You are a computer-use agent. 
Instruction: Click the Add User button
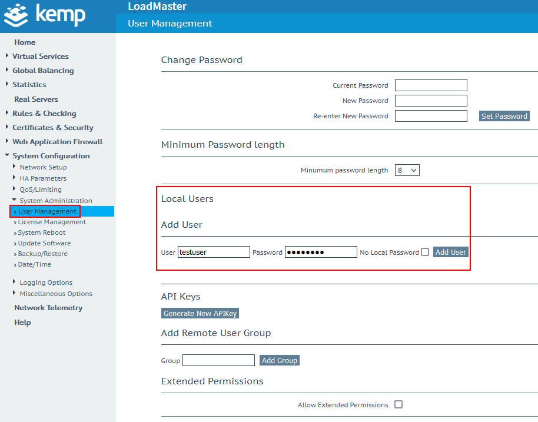[x=451, y=252]
